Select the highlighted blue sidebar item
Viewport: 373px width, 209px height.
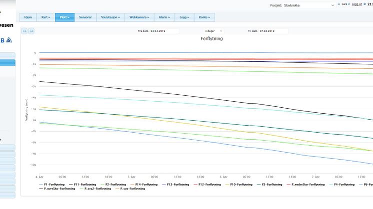[x=7, y=63]
